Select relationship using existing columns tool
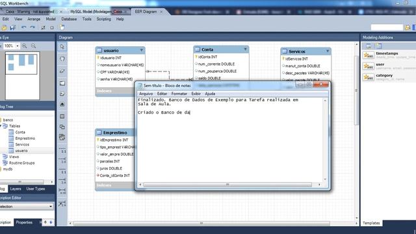Screen dimensions: 416x234 point(62,203)
